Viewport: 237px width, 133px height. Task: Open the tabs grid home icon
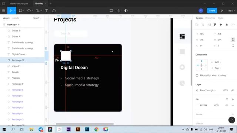point(3,3)
